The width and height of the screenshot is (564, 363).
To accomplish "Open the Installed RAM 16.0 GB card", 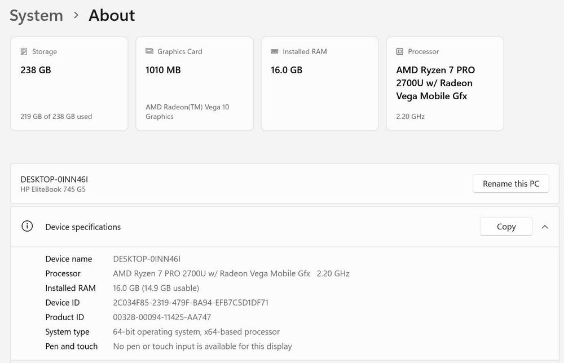I will click(320, 84).
